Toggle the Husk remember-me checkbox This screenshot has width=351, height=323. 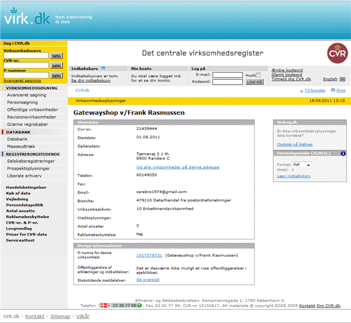(x=258, y=75)
